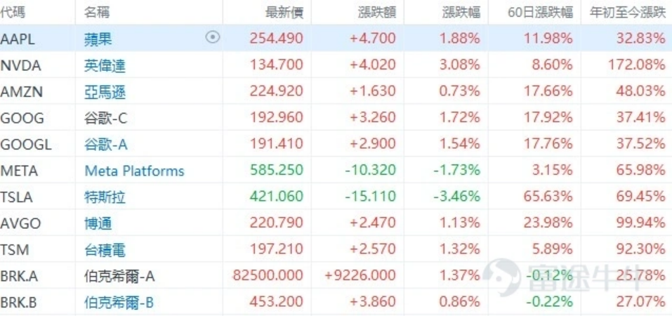Open the 博通 stock link

98,223
